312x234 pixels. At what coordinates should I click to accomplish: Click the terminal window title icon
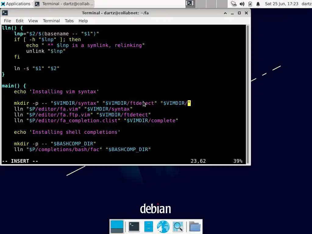click(x=5, y=13)
